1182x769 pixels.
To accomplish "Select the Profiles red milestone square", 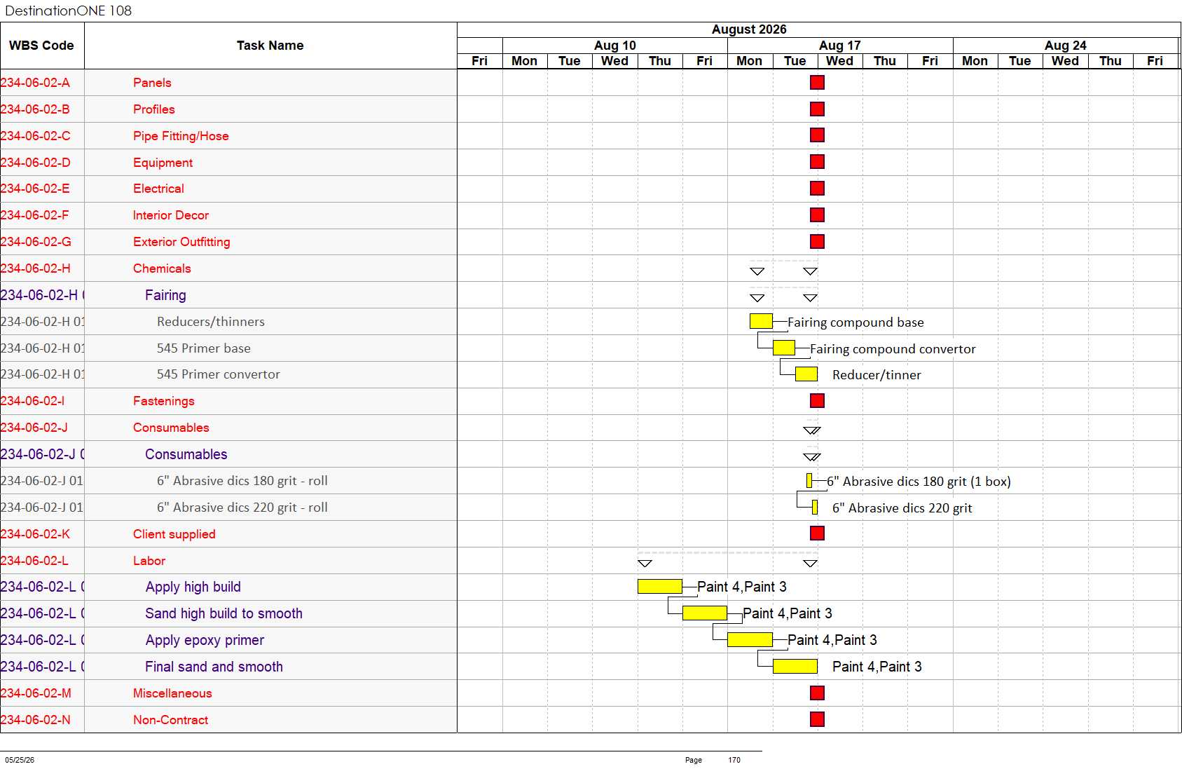I will point(817,109).
